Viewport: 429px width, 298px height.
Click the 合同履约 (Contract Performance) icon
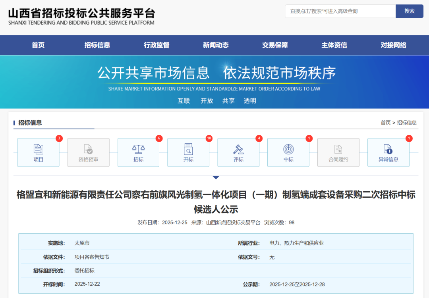pyautogui.click(x=338, y=152)
